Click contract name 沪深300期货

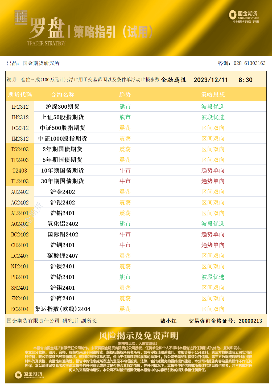pos(63,107)
